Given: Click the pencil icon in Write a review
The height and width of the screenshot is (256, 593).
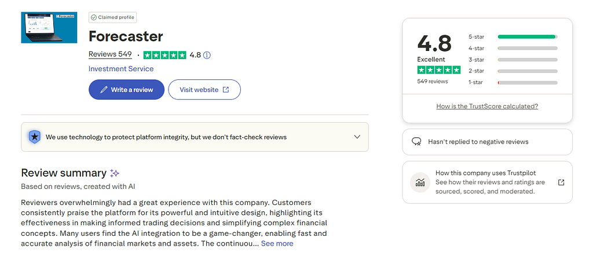Looking at the screenshot, I should coord(104,90).
